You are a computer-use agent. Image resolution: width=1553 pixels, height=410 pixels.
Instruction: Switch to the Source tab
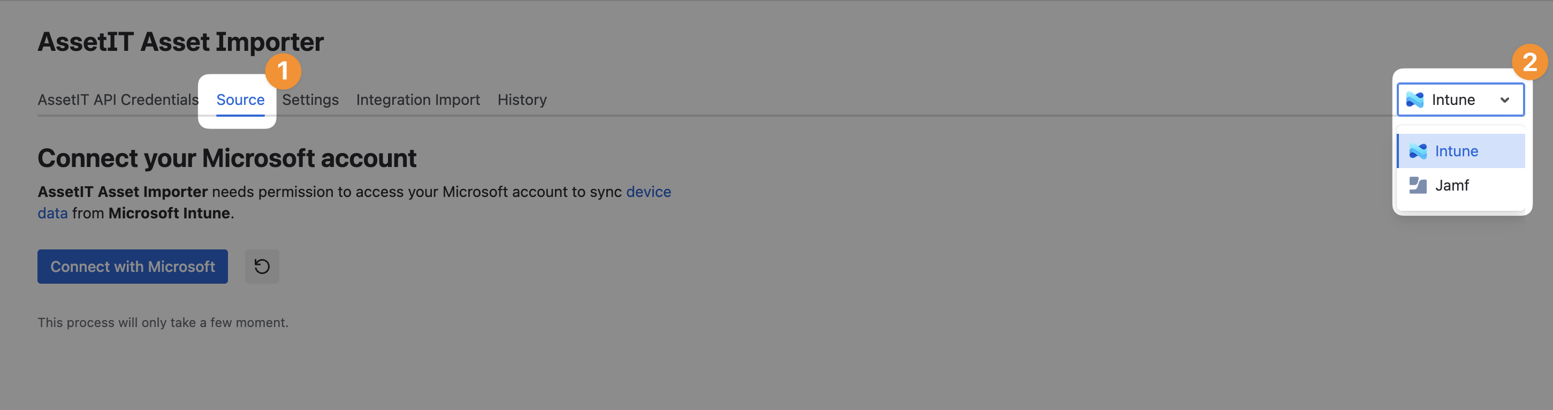pos(240,100)
